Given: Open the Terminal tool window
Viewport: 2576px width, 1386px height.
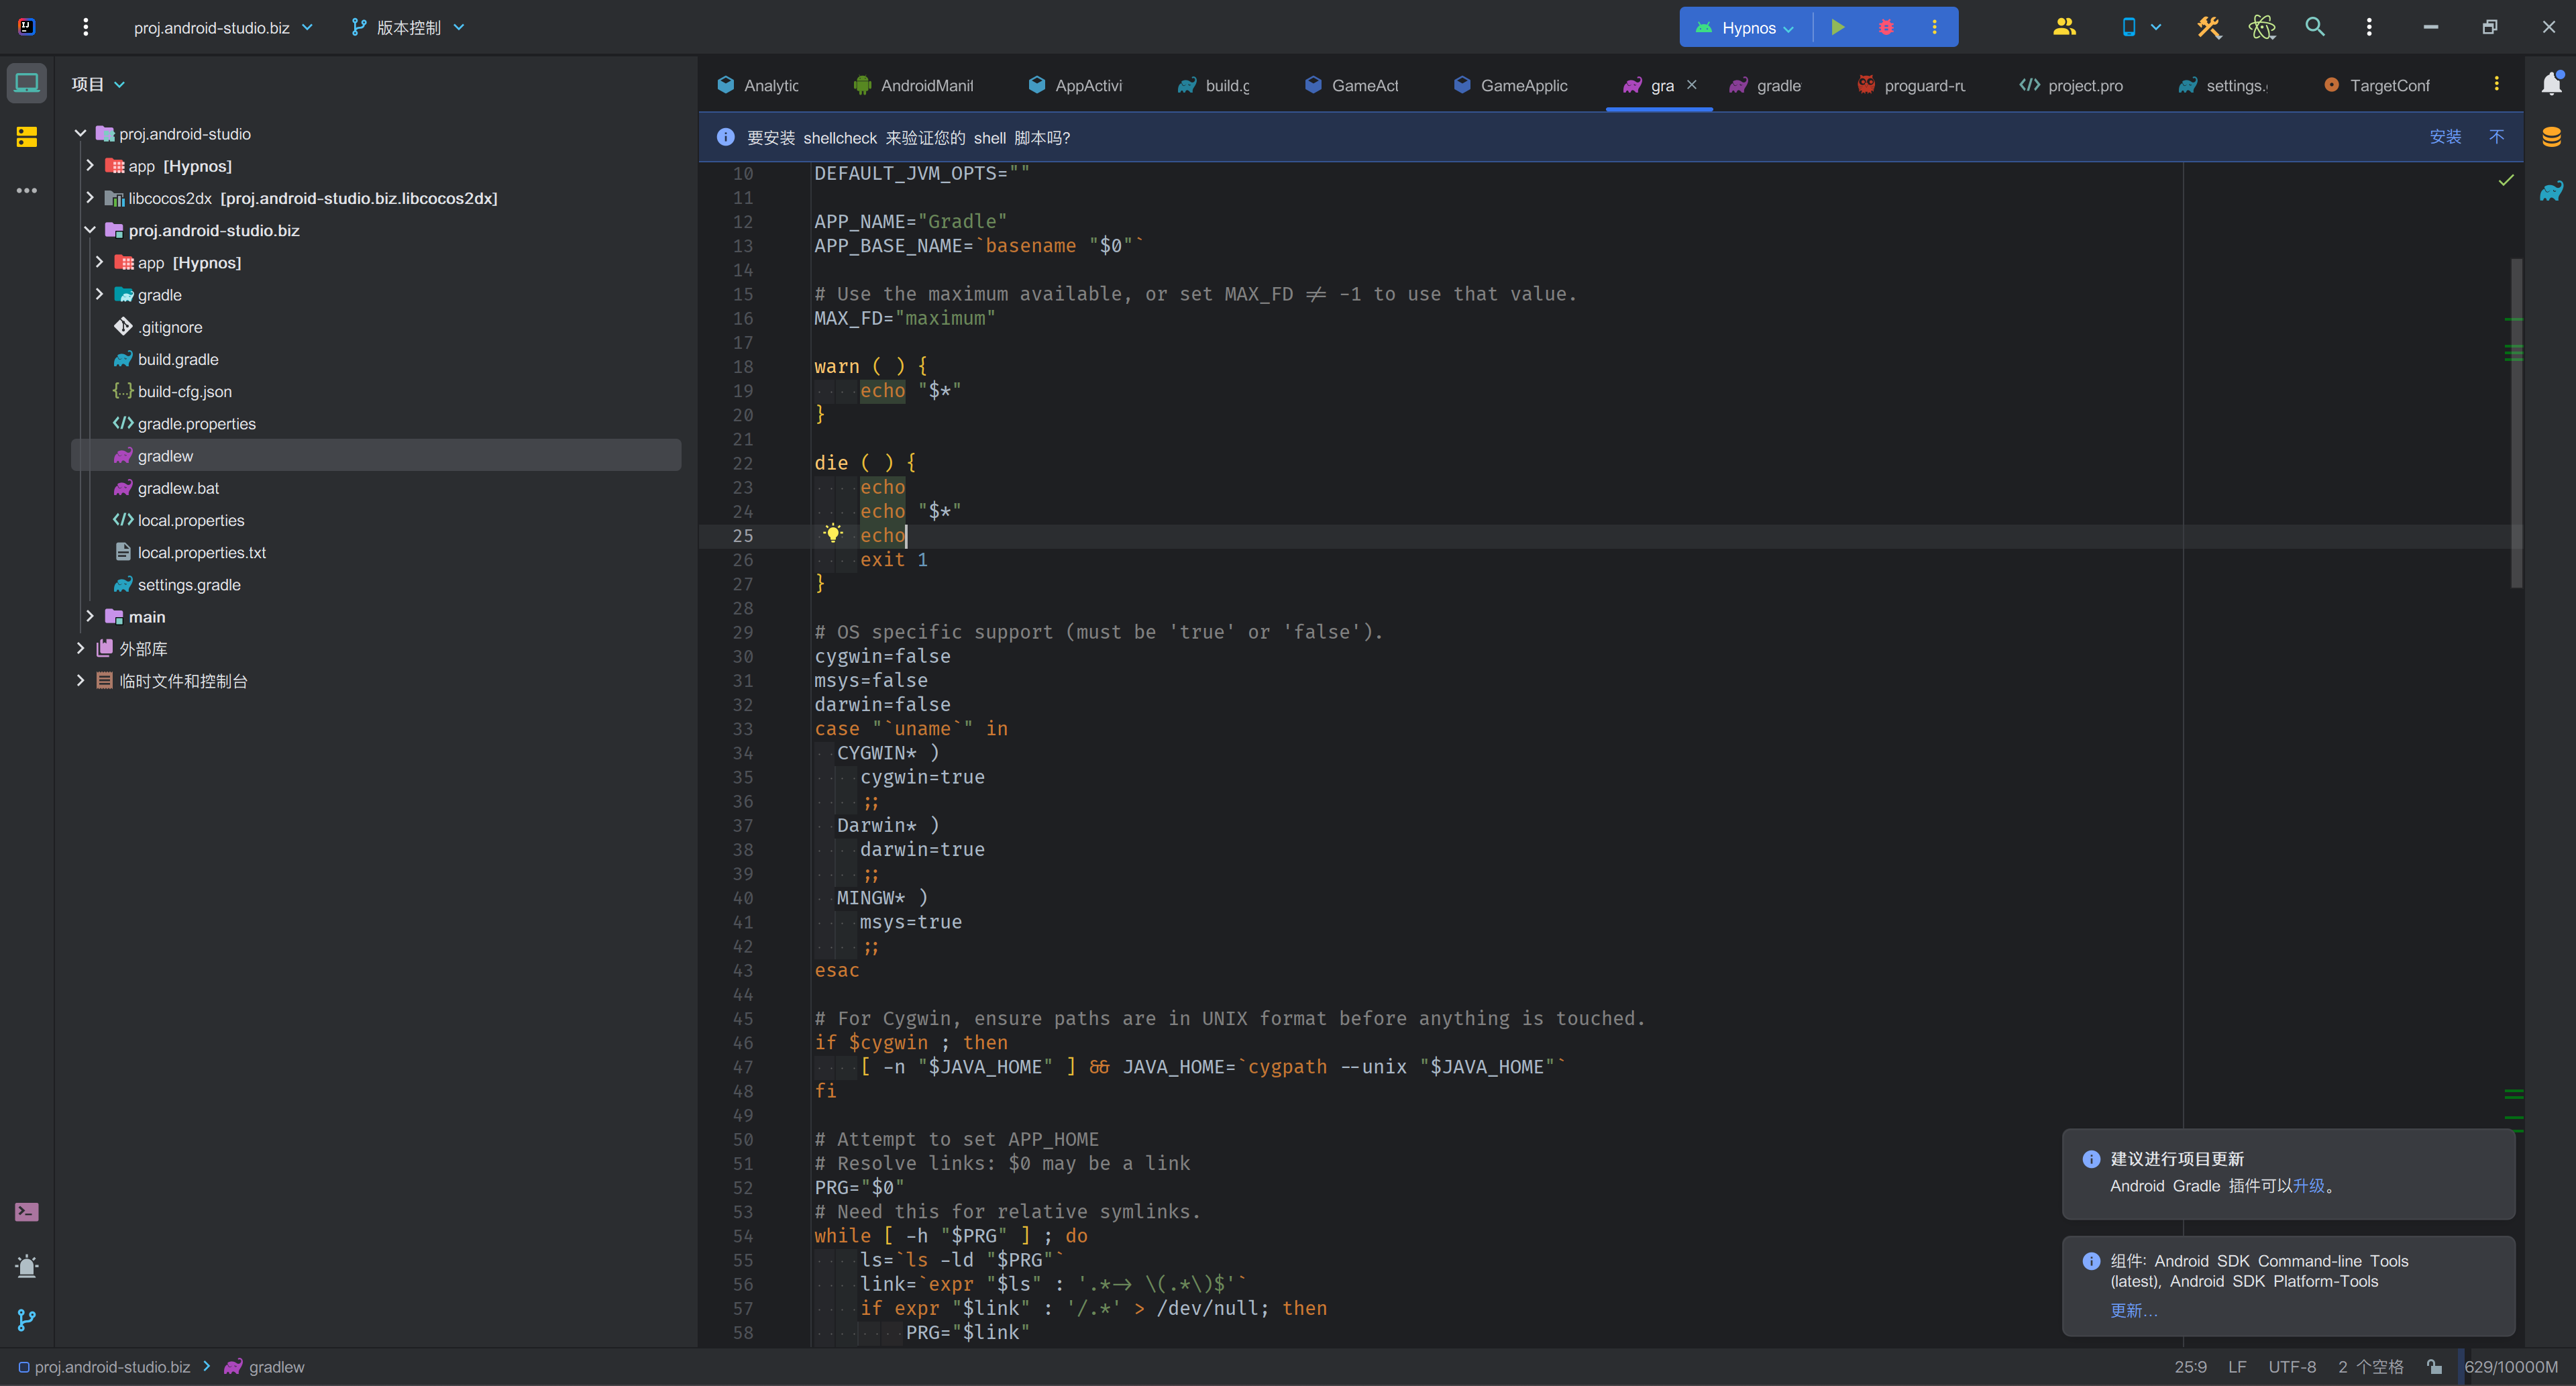Looking at the screenshot, I should (27, 1211).
